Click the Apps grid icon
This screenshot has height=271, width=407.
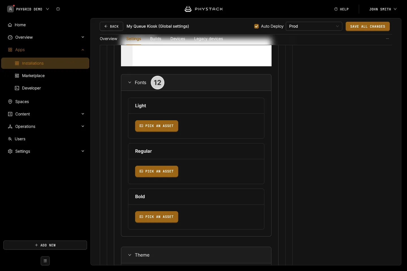point(10,50)
